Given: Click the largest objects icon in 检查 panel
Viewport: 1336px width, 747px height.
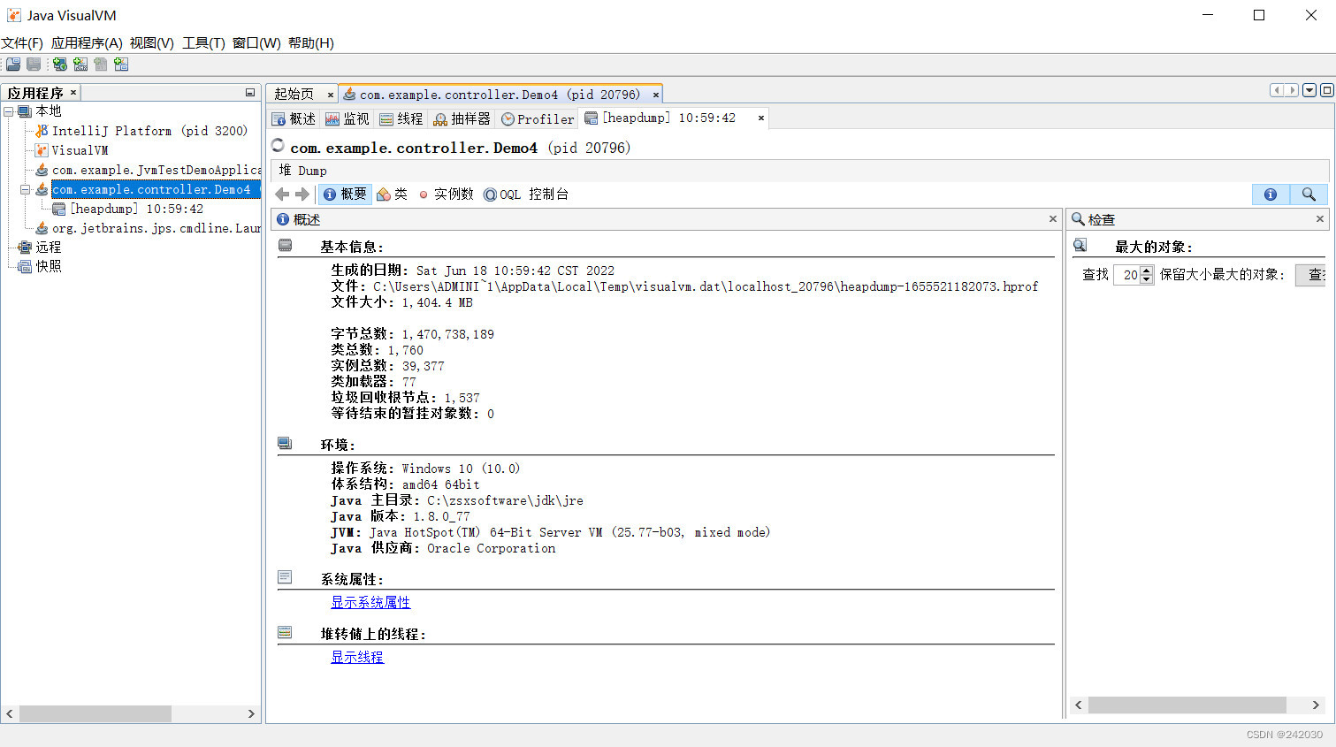Looking at the screenshot, I should (x=1080, y=246).
